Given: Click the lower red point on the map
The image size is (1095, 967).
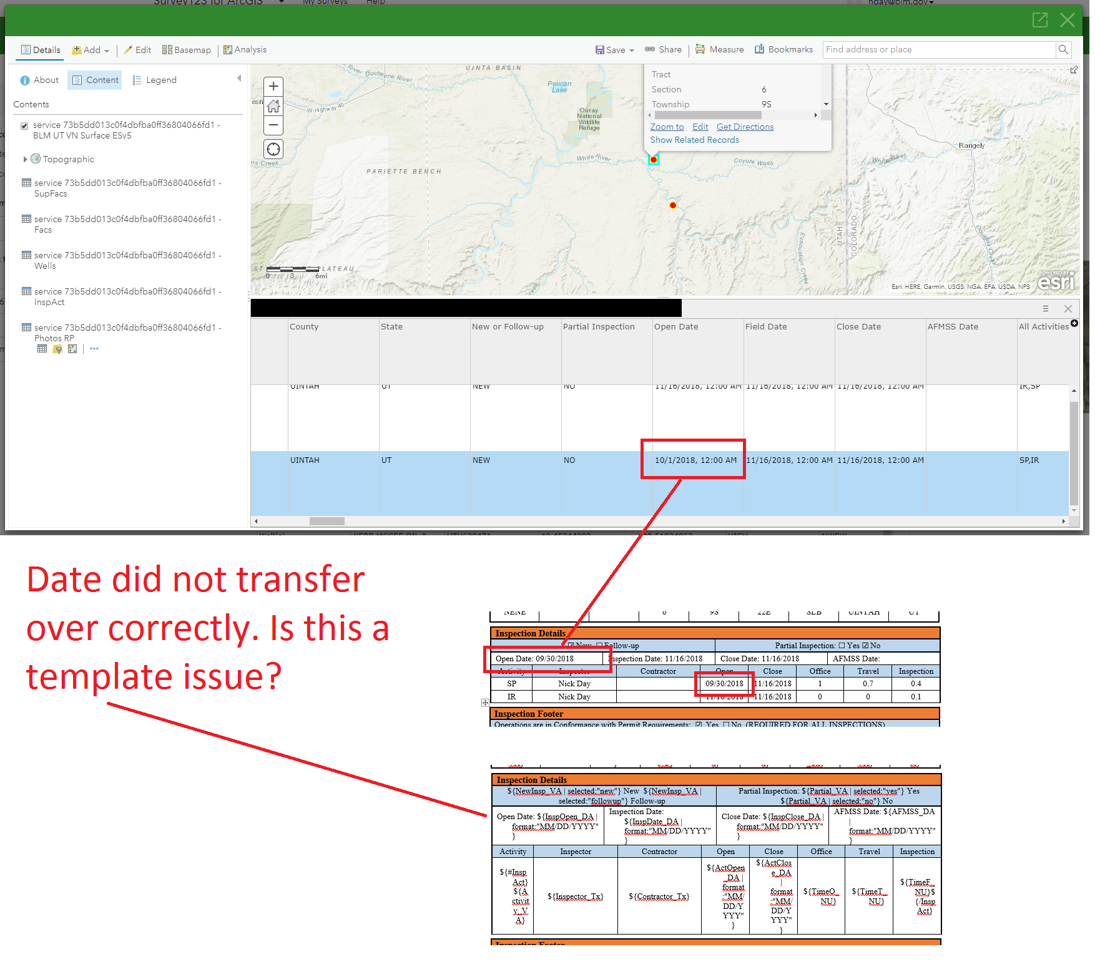Looking at the screenshot, I should click(x=672, y=205).
